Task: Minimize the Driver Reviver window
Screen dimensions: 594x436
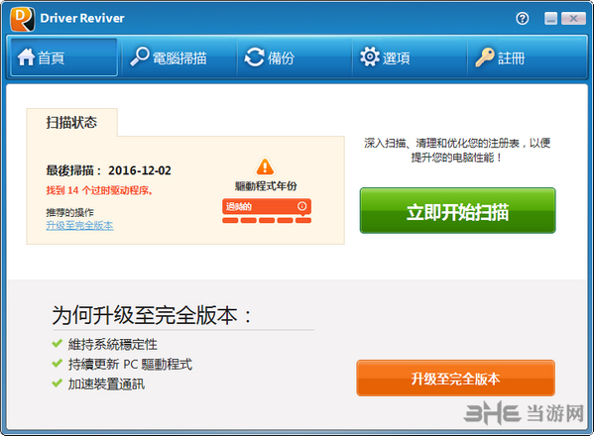Action: pos(550,18)
